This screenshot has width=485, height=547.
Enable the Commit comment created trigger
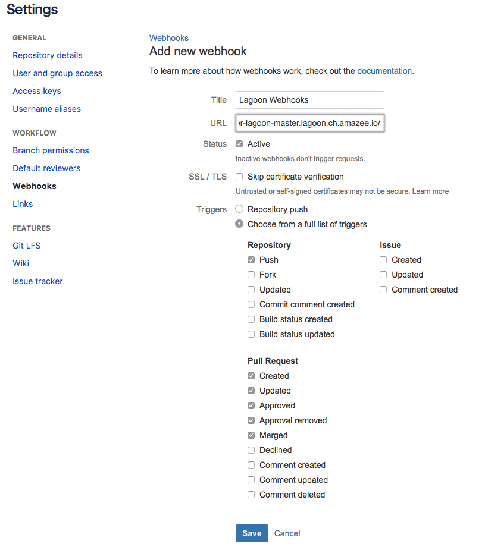tap(251, 304)
